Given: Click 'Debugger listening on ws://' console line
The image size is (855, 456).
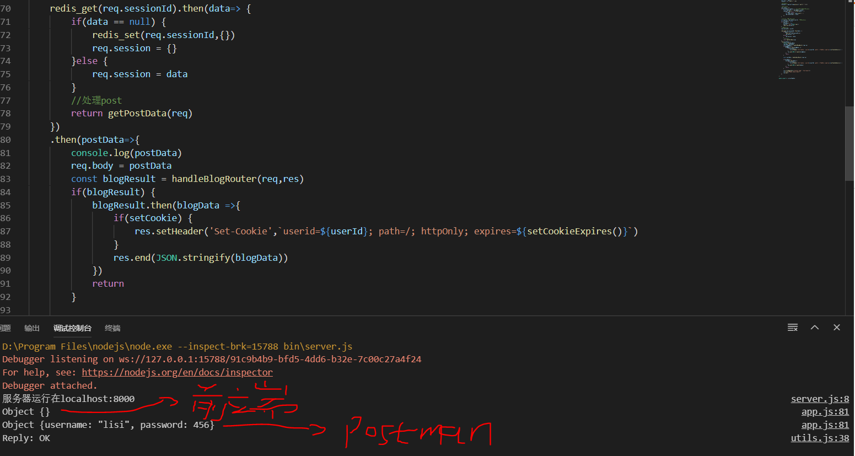Looking at the screenshot, I should pos(212,359).
